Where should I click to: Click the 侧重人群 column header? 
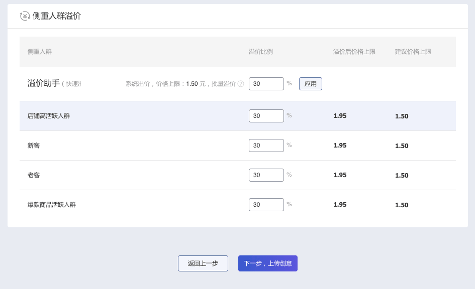(x=40, y=52)
